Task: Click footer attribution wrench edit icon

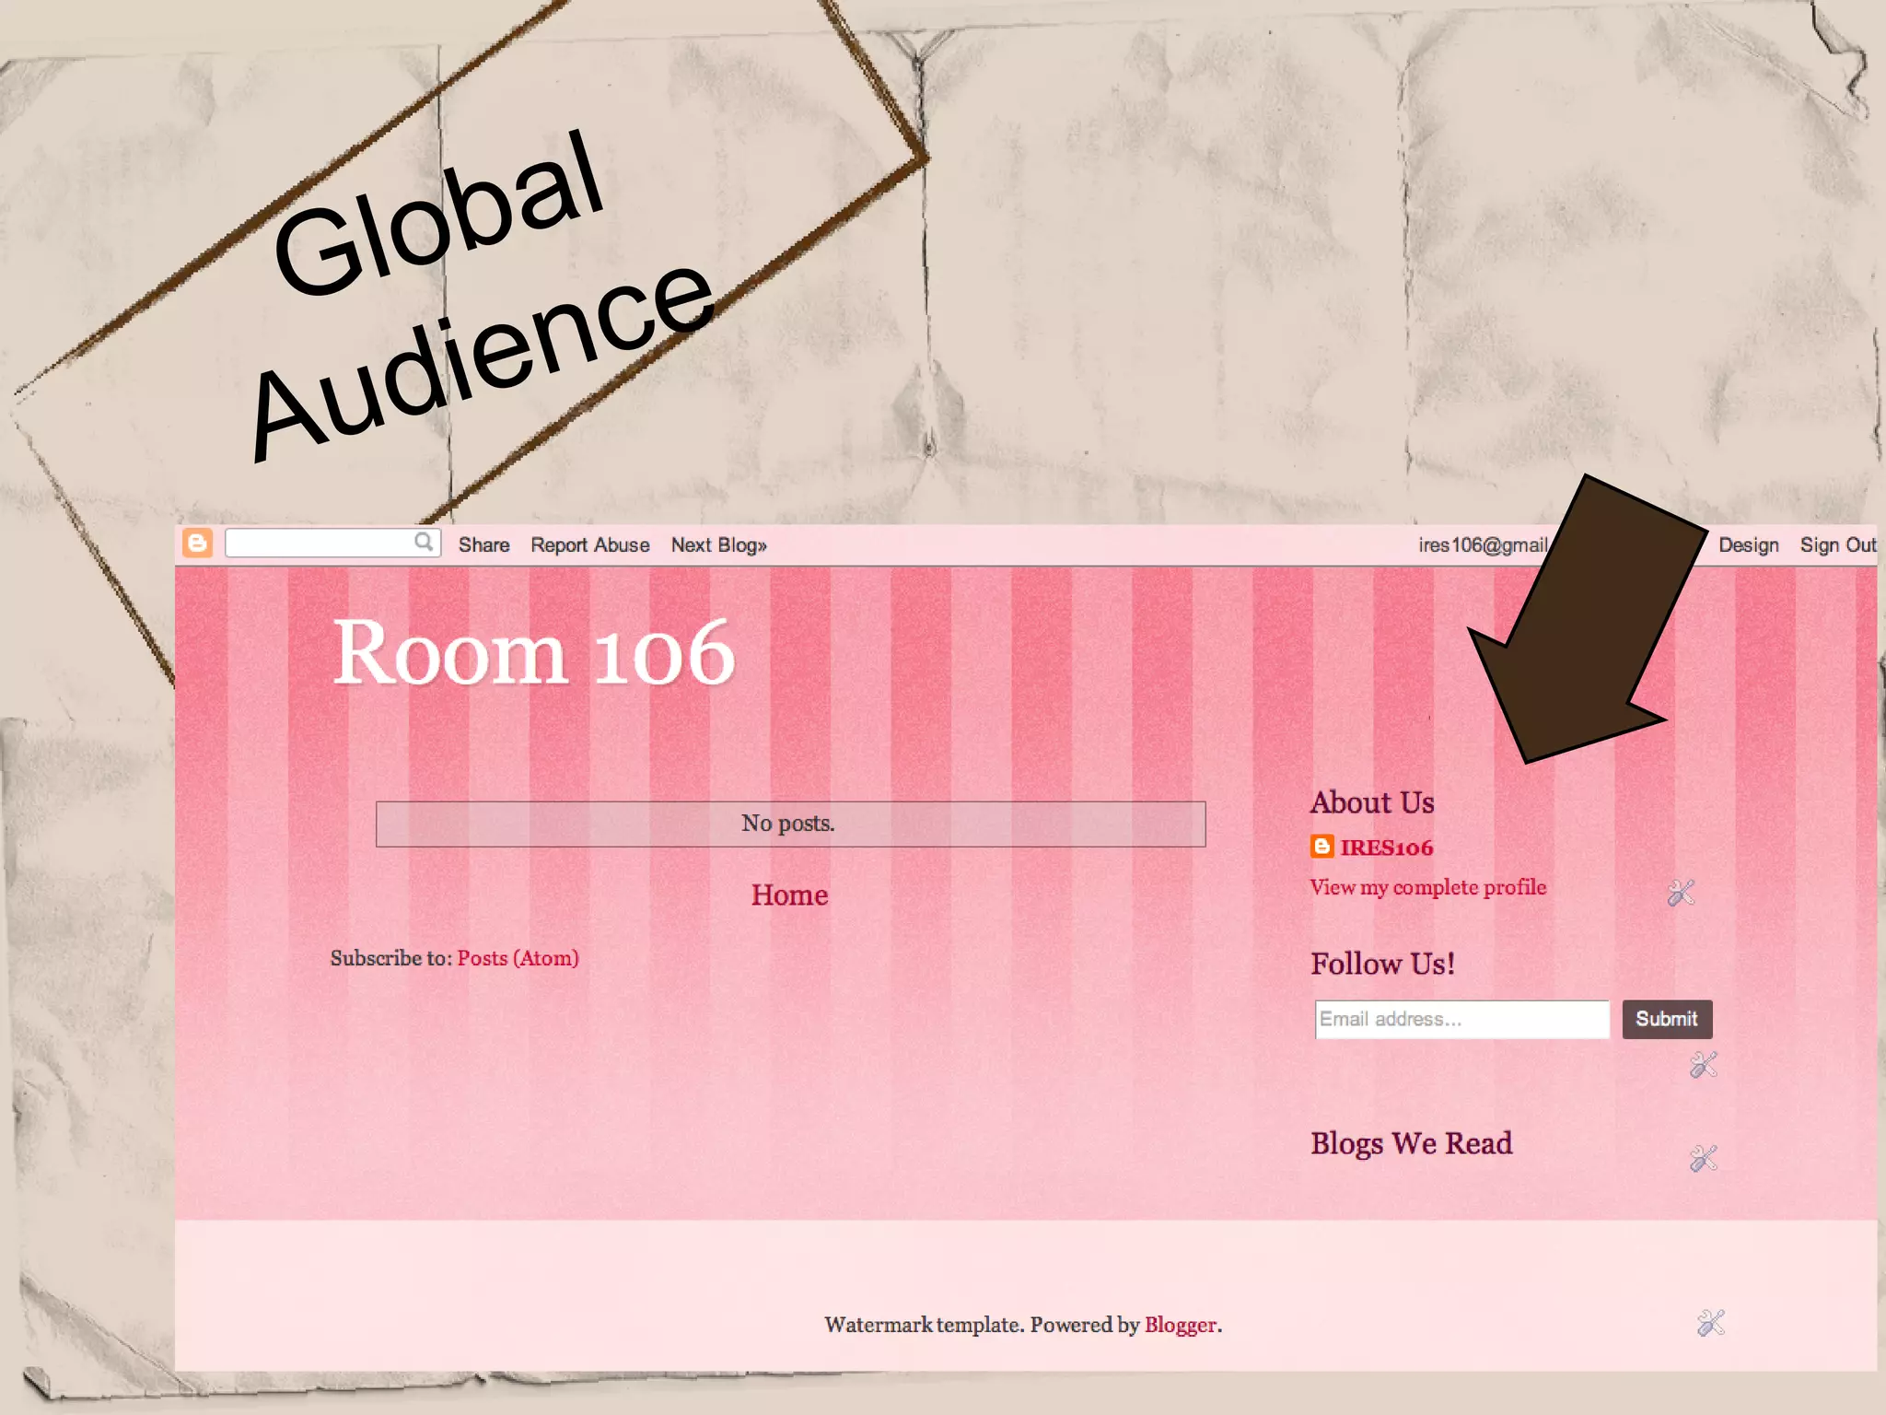Action: [x=1710, y=1323]
